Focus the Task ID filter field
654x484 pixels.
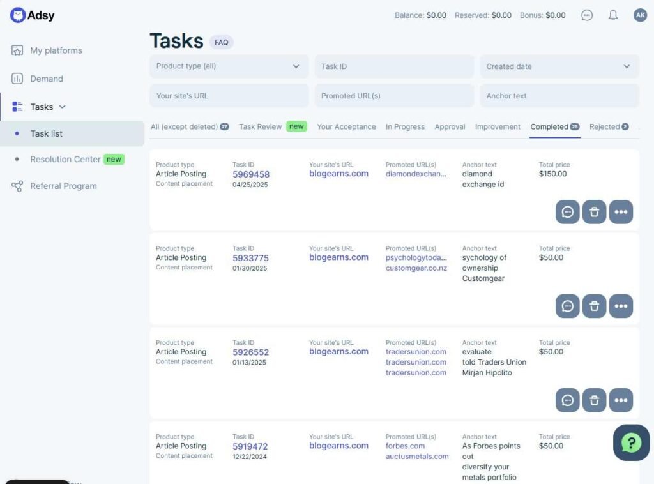click(x=394, y=66)
